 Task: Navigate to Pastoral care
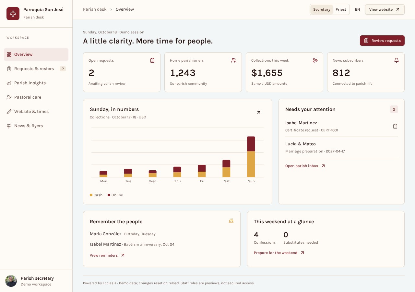36,97
